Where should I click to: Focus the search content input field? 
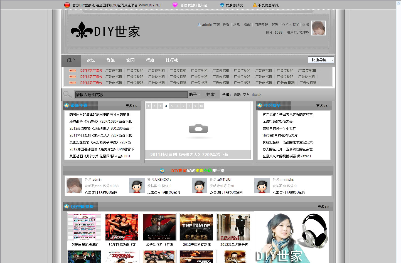pyautogui.click(x=131, y=95)
